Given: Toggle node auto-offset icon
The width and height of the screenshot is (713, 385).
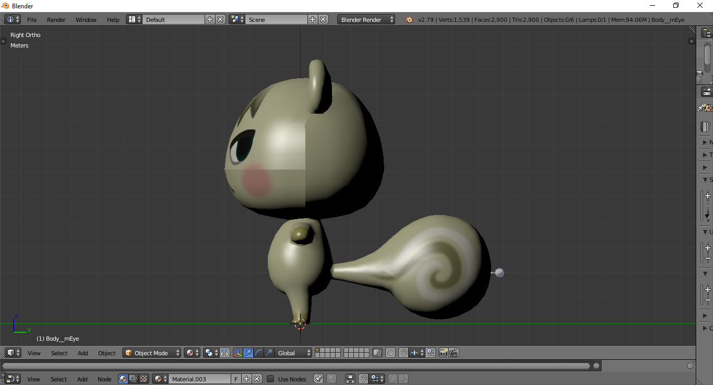Looking at the screenshot, I should (x=351, y=379).
